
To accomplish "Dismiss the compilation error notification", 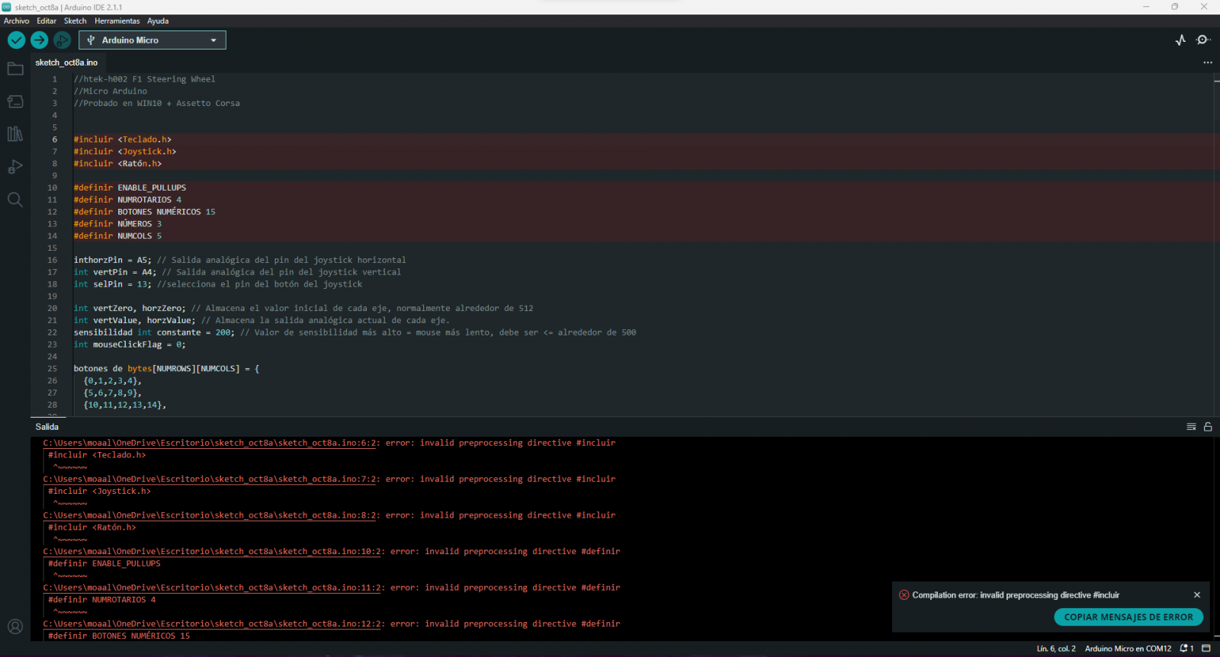I will [x=1197, y=595].
